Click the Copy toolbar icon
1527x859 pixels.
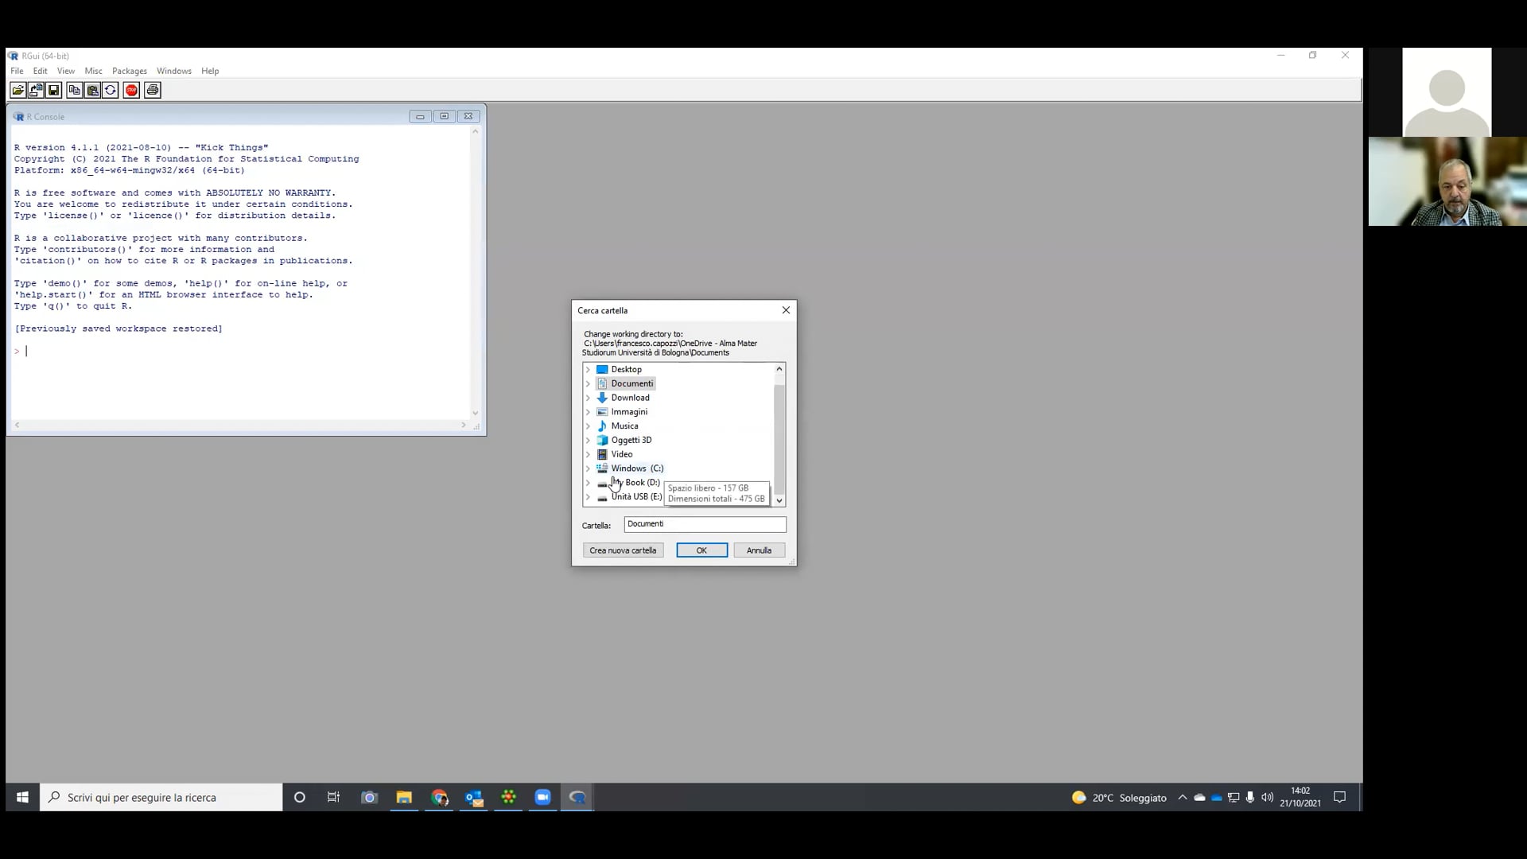pos(75,90)
